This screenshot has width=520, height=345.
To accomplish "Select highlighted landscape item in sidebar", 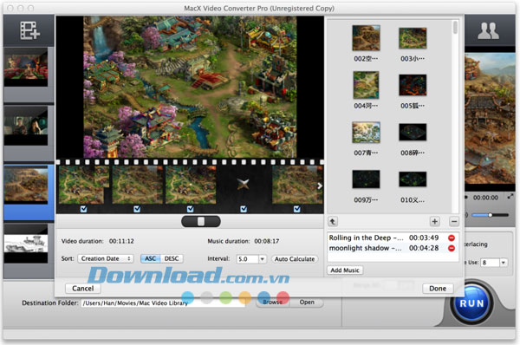I will 26,186.
